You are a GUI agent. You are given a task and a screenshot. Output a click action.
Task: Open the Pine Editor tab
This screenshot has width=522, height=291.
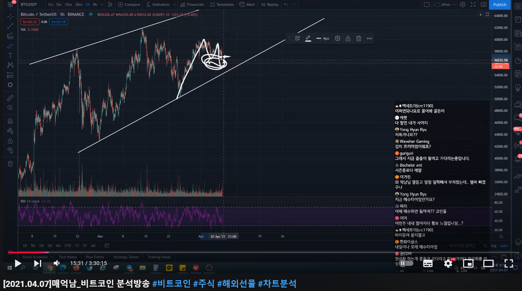pyautogui.click(x=95, y=257)
